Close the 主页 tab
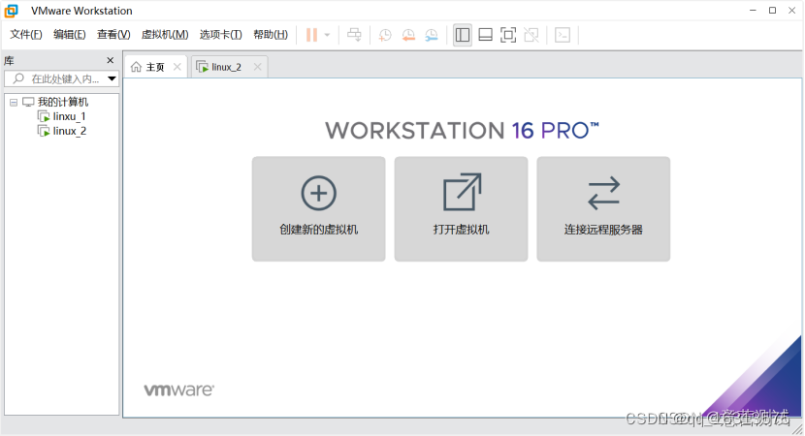The width and height of the screenshot is (805, 436). pos(177,67)
